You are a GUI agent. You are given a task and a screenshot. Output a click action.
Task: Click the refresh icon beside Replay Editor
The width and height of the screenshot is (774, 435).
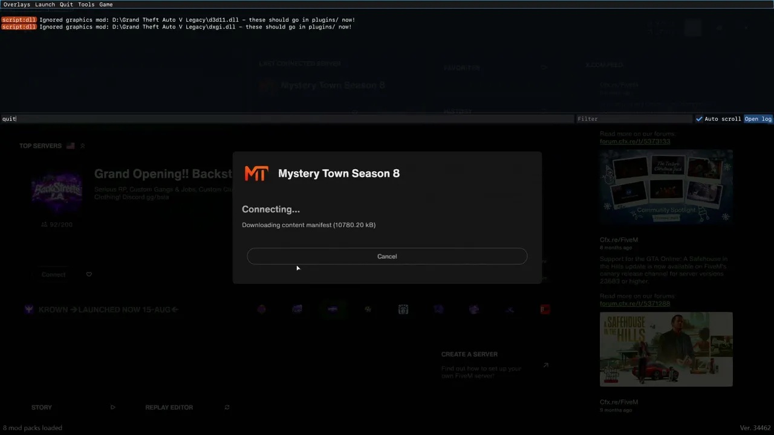tap(227, 407)
